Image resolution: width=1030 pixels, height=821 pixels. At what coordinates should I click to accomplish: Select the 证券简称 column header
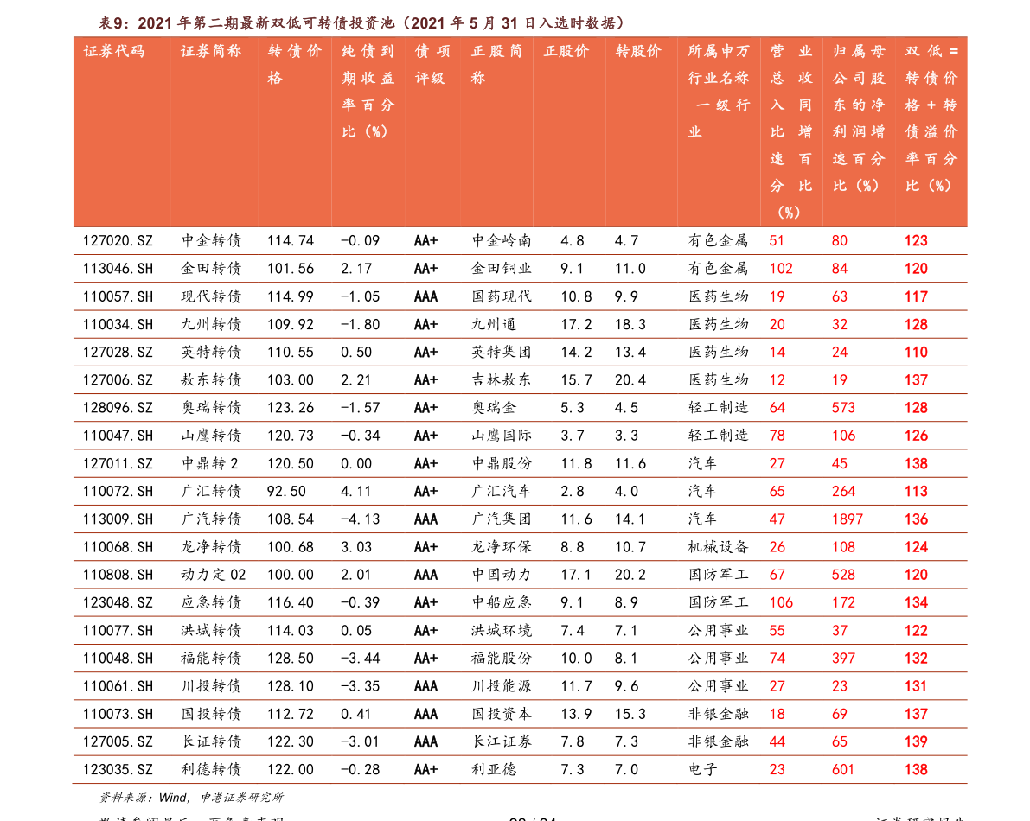click(x=210, y=52)
